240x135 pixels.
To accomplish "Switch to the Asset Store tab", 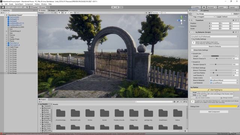I will pos(63,10).
